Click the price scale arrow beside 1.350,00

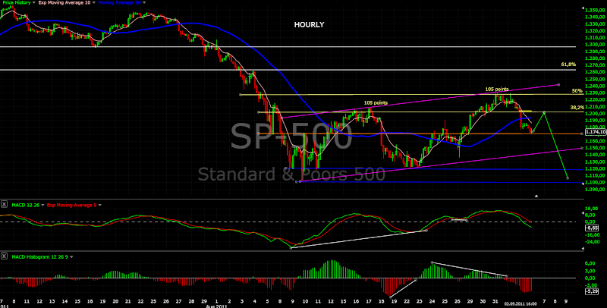click(583, 8)
